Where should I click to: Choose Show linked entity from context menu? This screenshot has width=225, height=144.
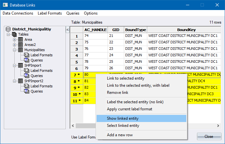[x=123, y=118]
